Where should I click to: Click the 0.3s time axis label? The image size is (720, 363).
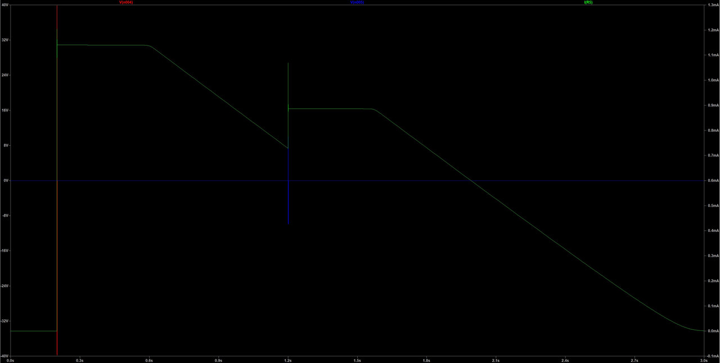point(79,360)
